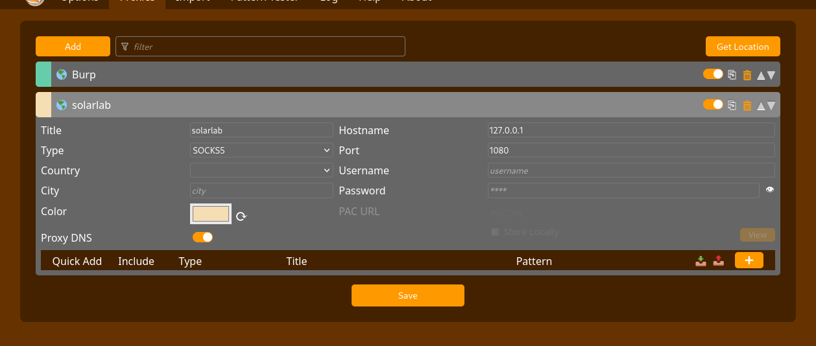Delete the solarlab proxy with trash icon
Screen dimensions: 816x346
(747, 106)
